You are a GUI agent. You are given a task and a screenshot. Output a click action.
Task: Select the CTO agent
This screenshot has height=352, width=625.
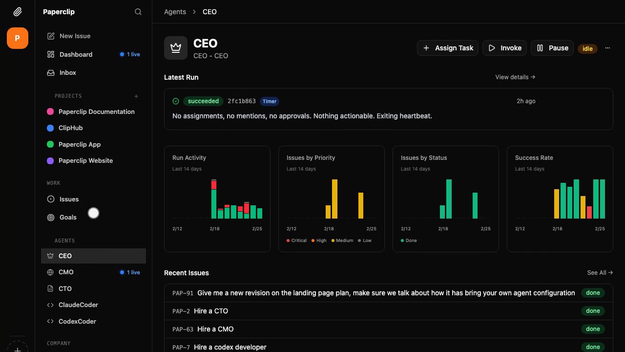pyautogui.click(x=93, y=288)
